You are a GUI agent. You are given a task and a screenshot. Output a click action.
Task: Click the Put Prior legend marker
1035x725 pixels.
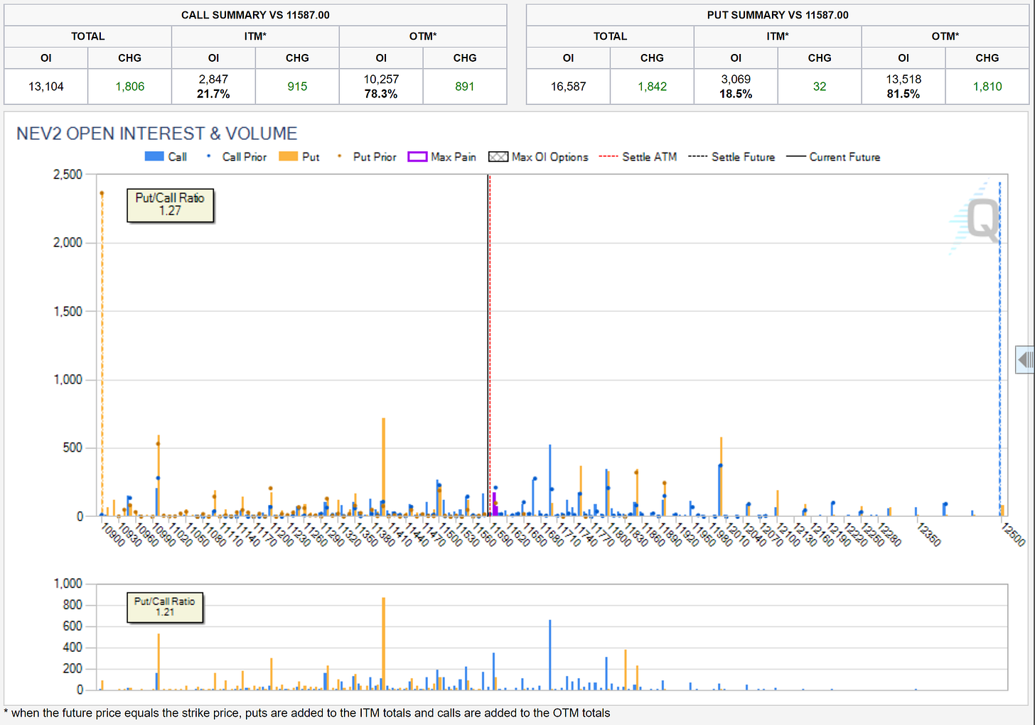339,156
